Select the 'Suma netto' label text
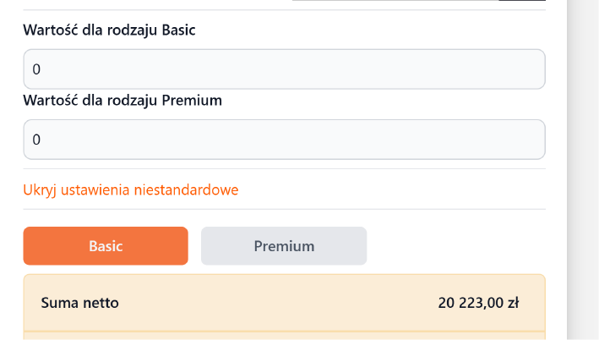599x340 pixels. click(79, 302)
